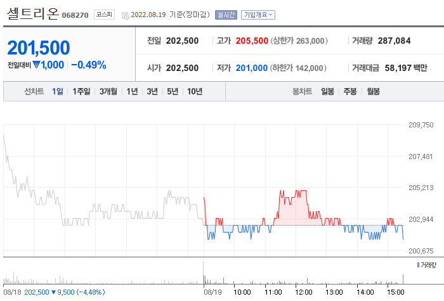Click the 08/19 date label under chart
This screenshot has height=301, width=444.
click(212, 292)
